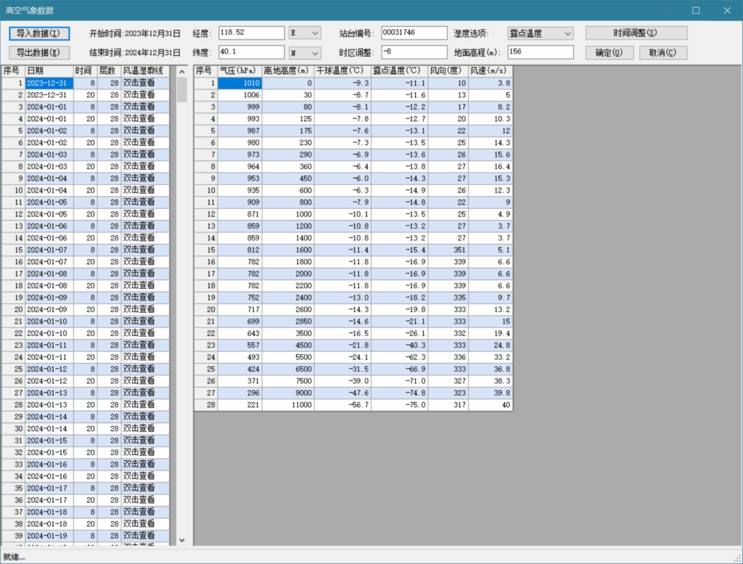The height and width of the screenshot is (564, 743).
Task: Click the 经度 longitude input field
Action: tap(251, 33)
